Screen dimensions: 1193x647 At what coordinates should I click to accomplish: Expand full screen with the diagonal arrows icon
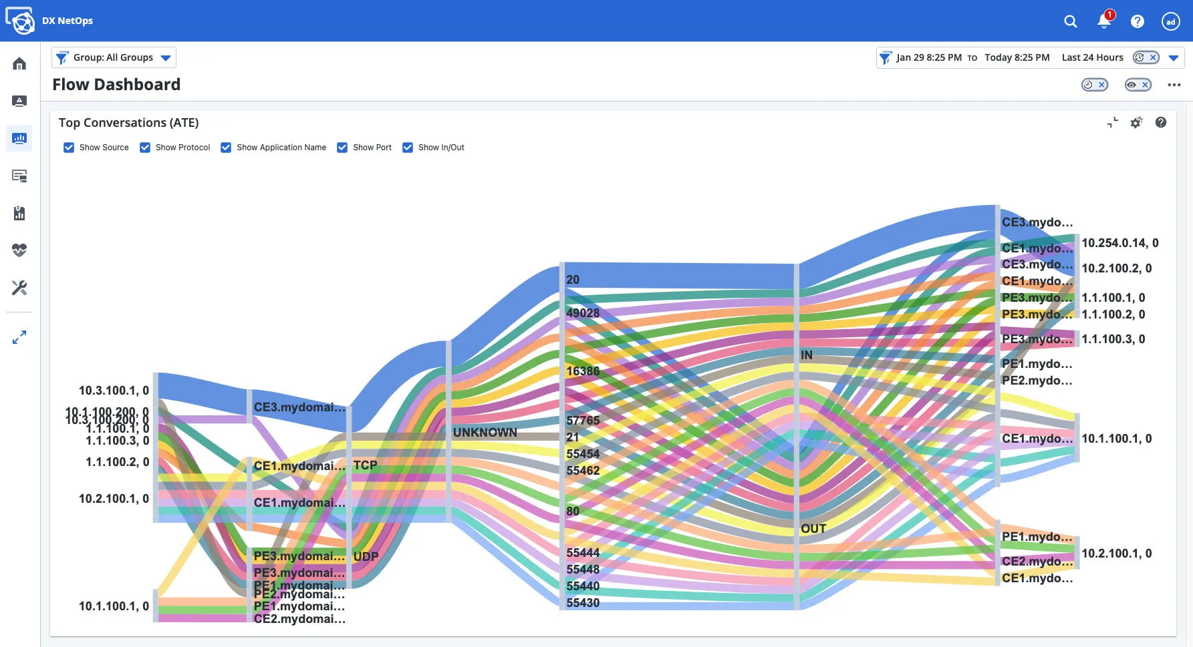[19, 337]
